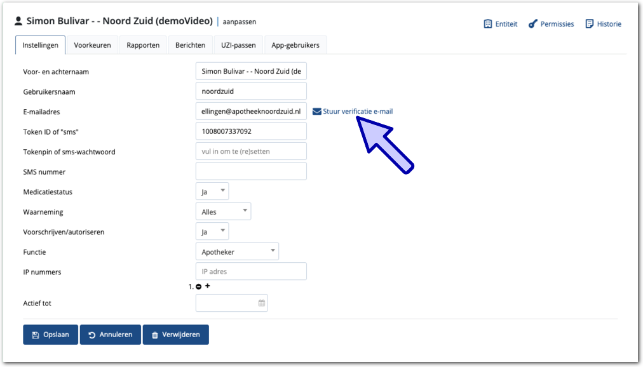This screenshot has height=367, width=643.
Task: Click the minus icon under IP nummers
Action: pos(199,286)
